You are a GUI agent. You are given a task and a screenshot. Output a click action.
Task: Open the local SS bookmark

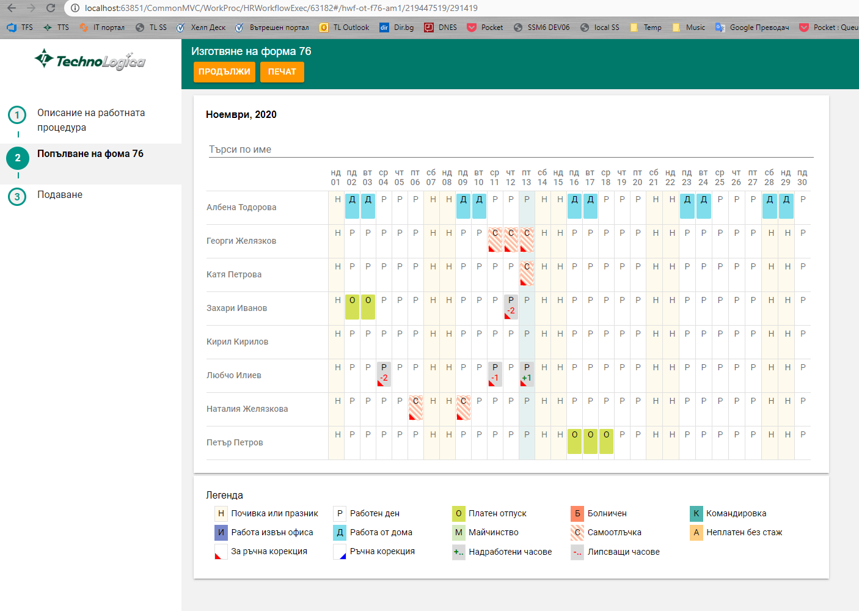tap(599, 27)
